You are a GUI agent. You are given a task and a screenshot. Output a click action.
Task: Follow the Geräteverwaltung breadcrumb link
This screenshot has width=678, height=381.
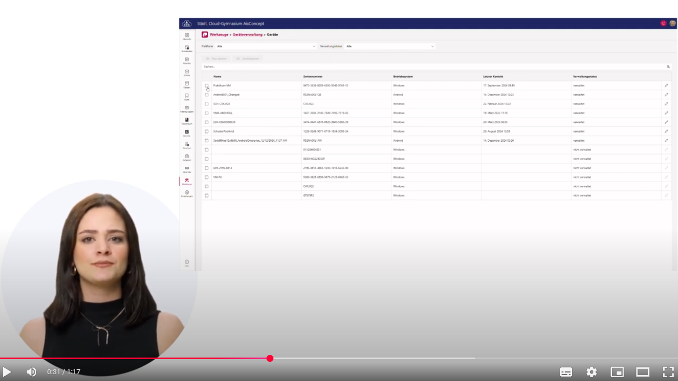click(x=247, y=35)
